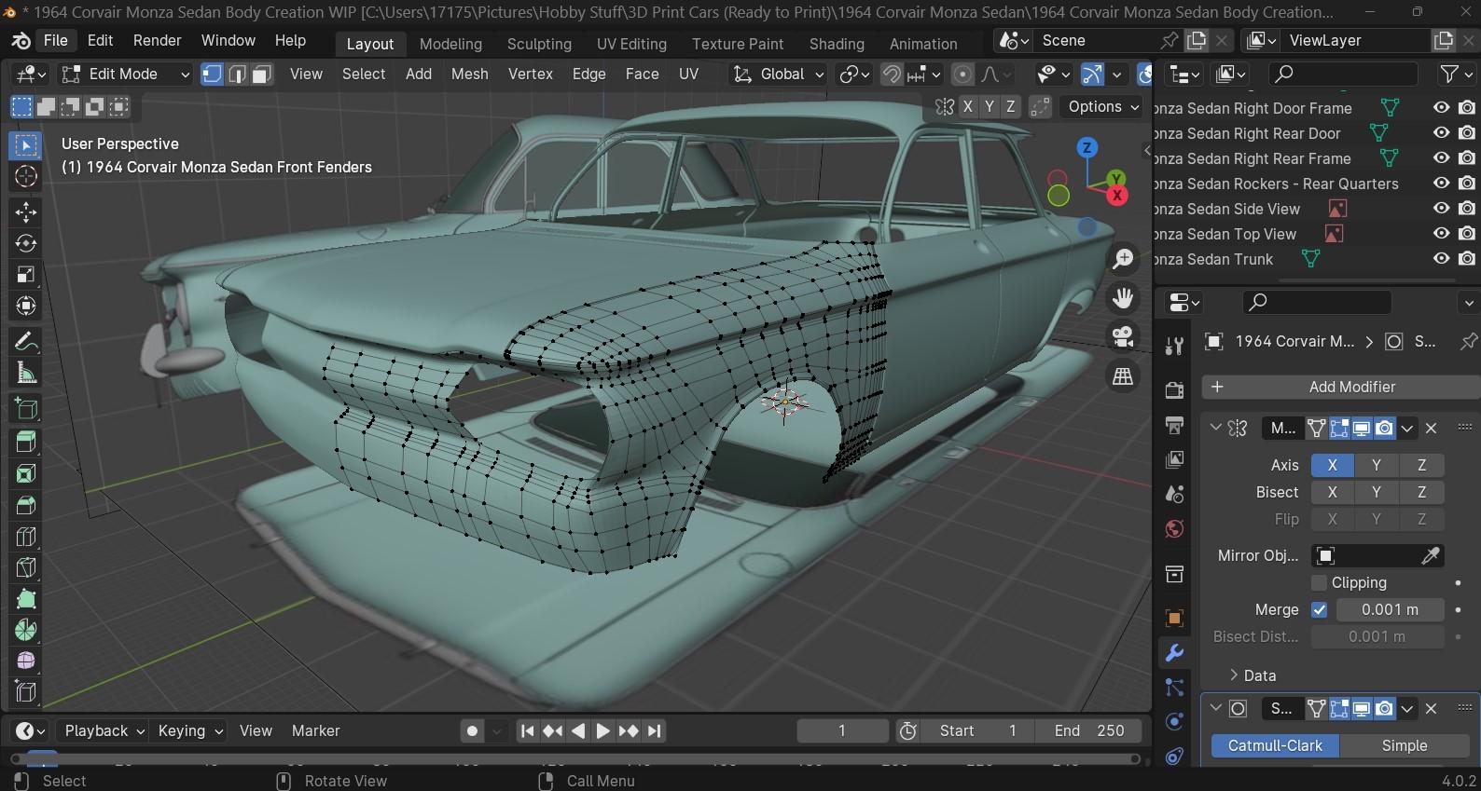Toggle mirror Axis Y button
The height and width of the screenshot is (791, 1481).
1377,465
